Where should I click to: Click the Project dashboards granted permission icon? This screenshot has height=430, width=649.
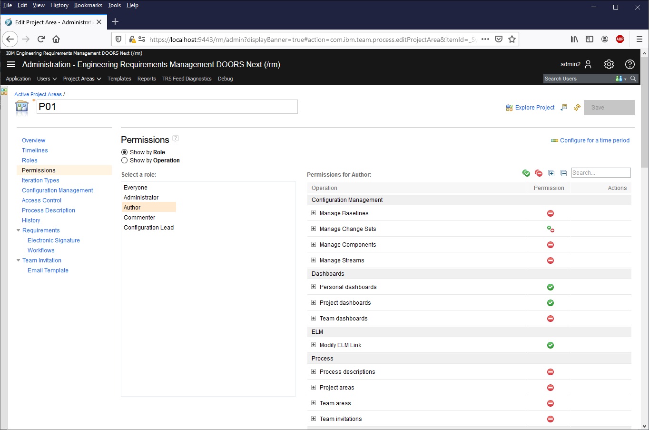551,303
